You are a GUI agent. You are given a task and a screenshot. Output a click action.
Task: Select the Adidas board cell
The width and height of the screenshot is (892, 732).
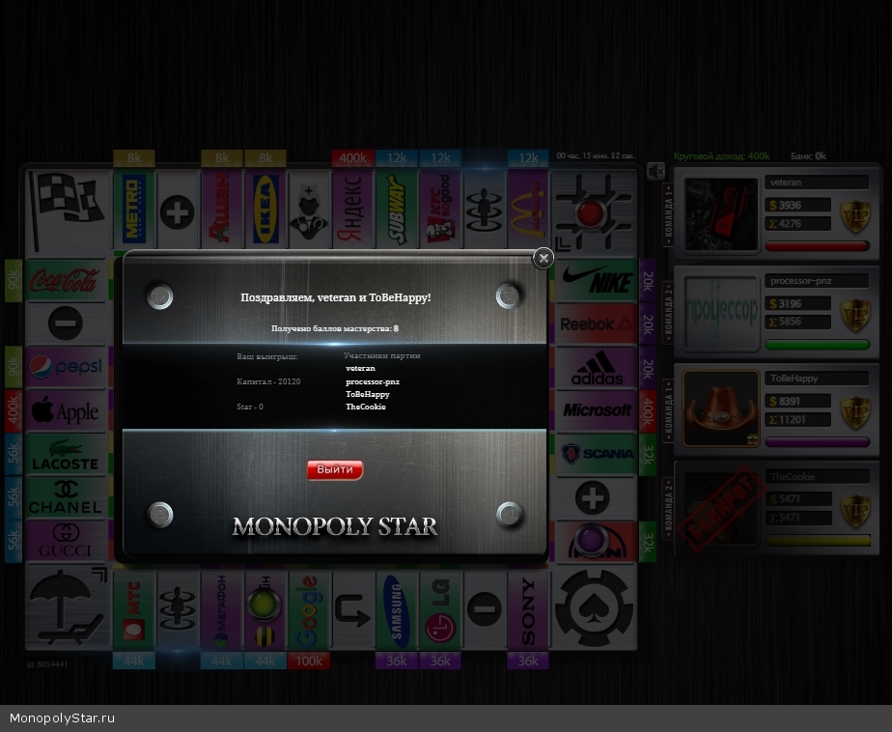point(597,367)
